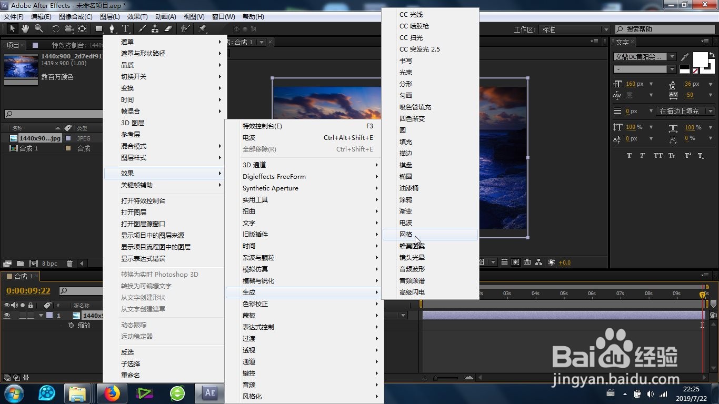Screen dimensions: 719x404
Task: Set no-color for fill swatch
Action: coord(695,71)
